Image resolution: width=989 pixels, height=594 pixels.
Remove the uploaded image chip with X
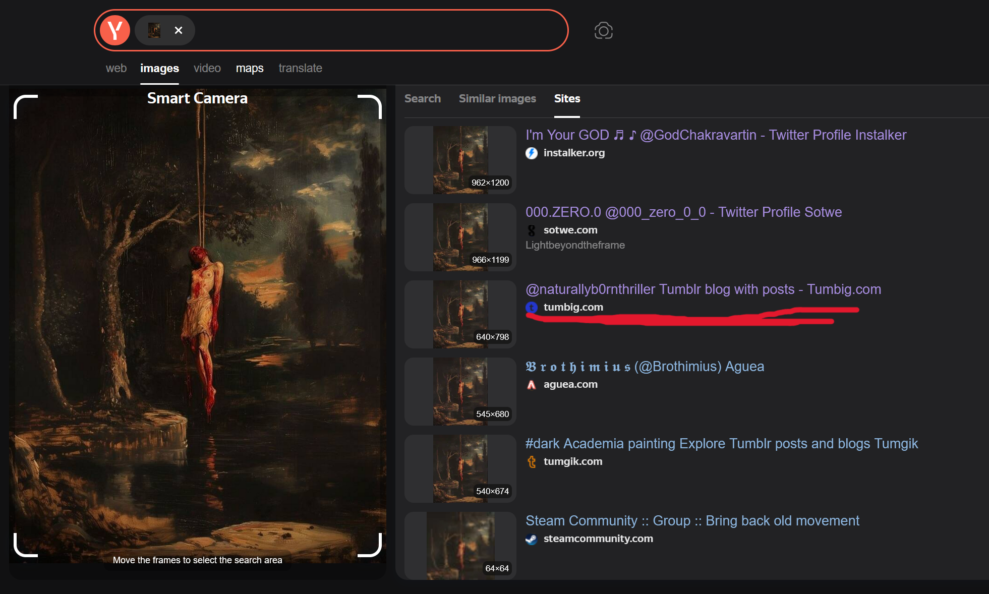click(x=179, y=30)
